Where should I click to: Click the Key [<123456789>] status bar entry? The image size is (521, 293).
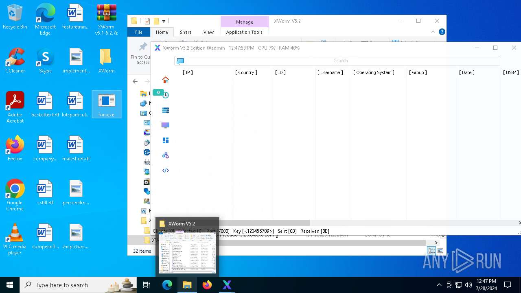[x=253, y=231]
